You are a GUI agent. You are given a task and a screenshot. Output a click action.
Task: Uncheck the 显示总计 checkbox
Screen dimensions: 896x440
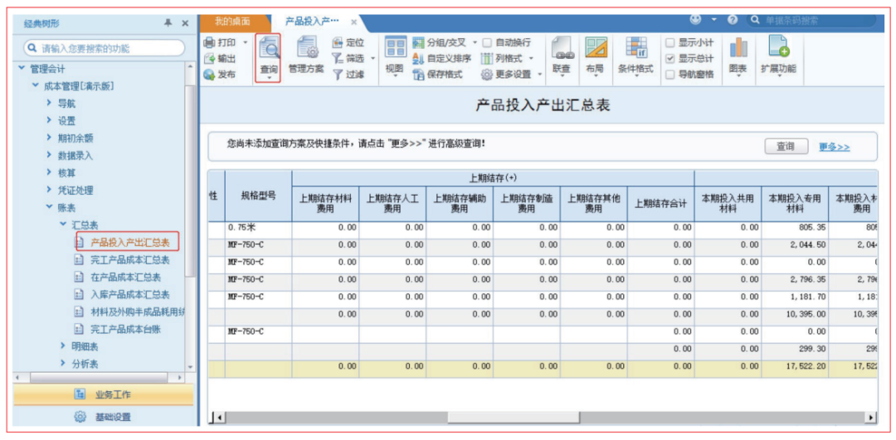pyautogui.click(x=670, y=59)
